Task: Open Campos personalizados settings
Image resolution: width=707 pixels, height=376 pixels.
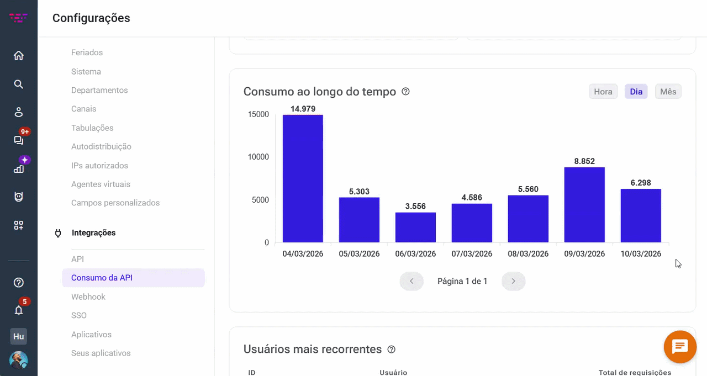Action: (115, 203)
